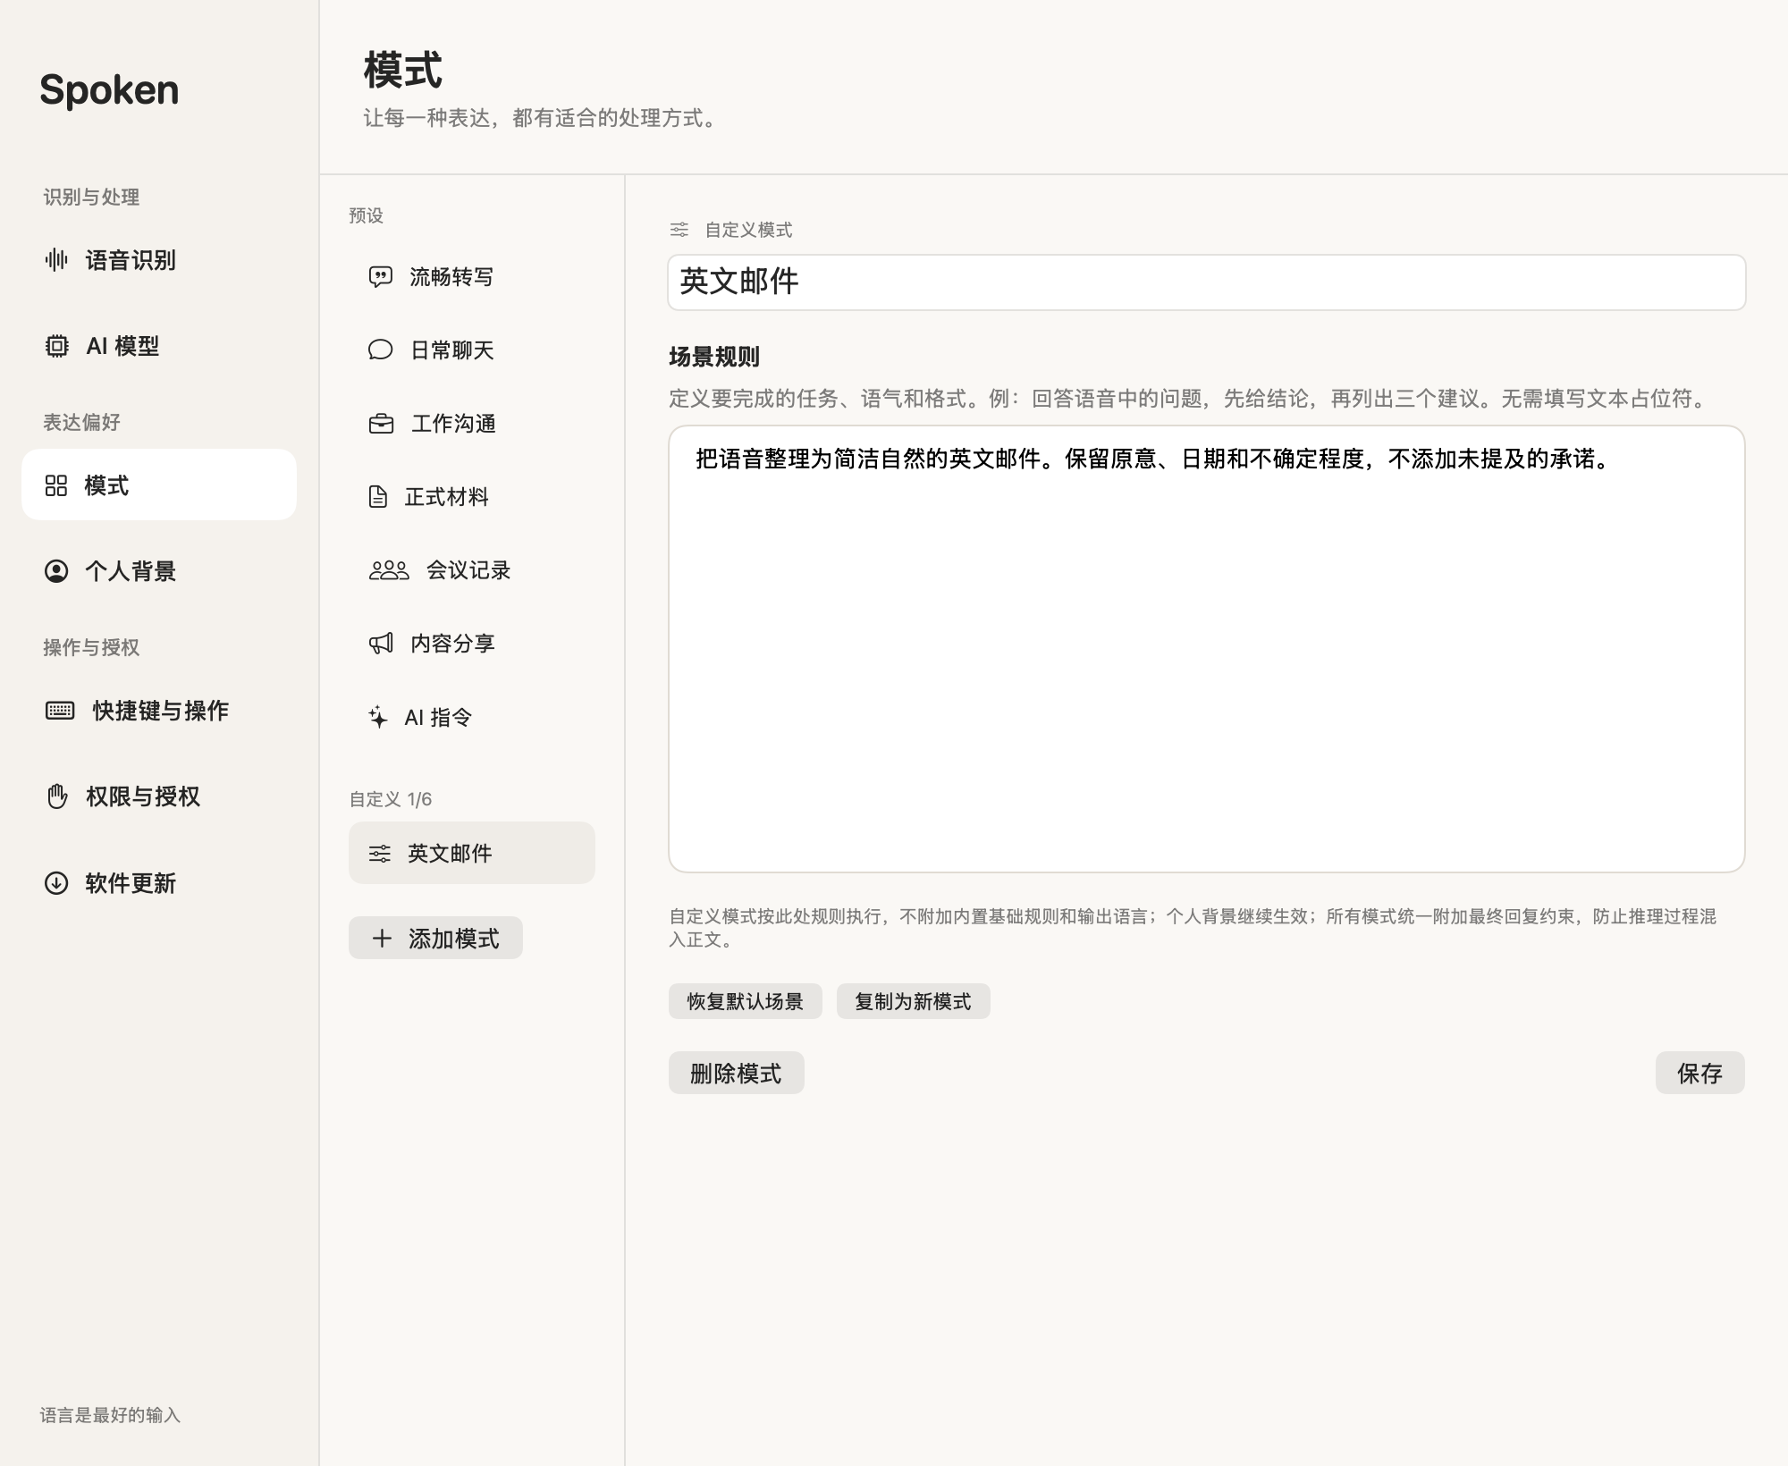Click the sliders icon beside 自定义模式 label
Screen dimensions: 1788x1466
(679, 230)
